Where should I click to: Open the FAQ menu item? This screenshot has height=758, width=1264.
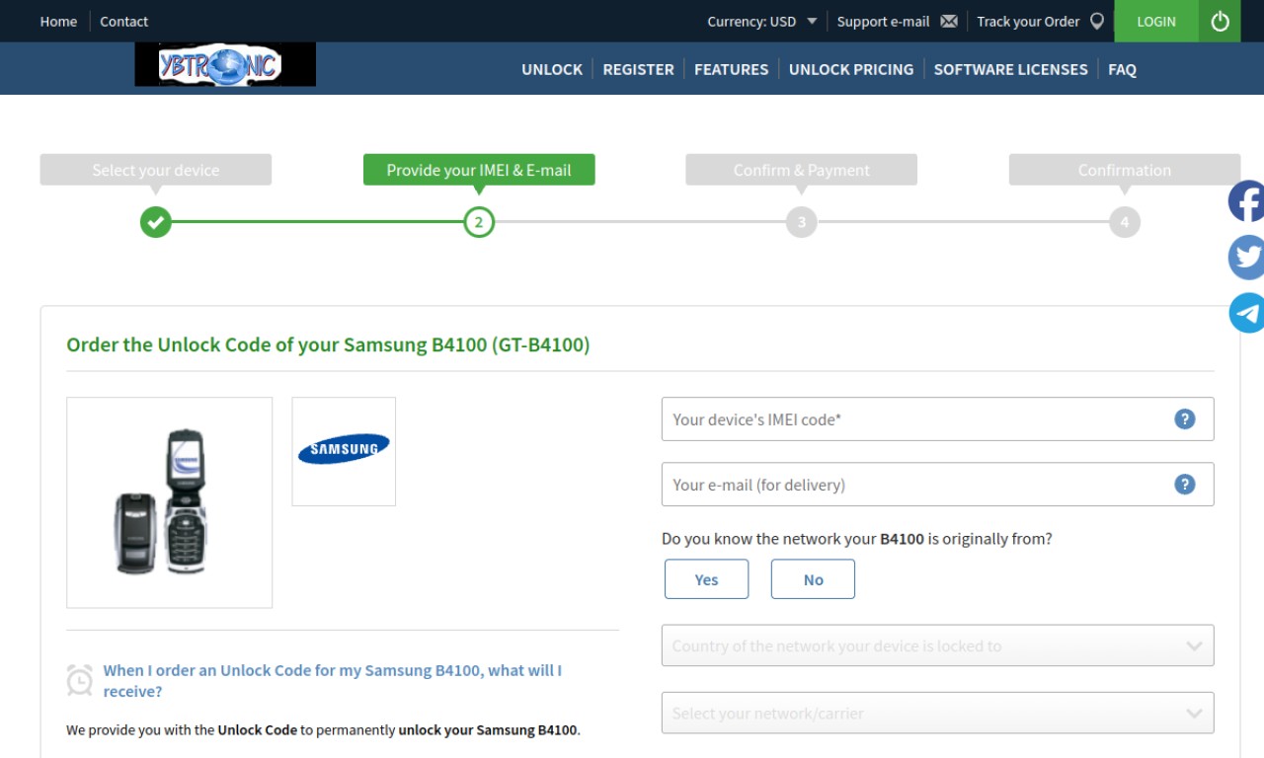pos(1122,69)
